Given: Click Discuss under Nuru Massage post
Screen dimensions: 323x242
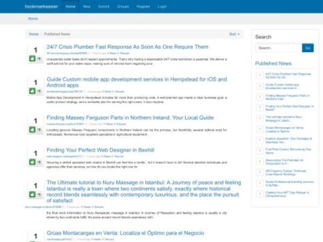Looking at the screenshot, I should [99, 207].
